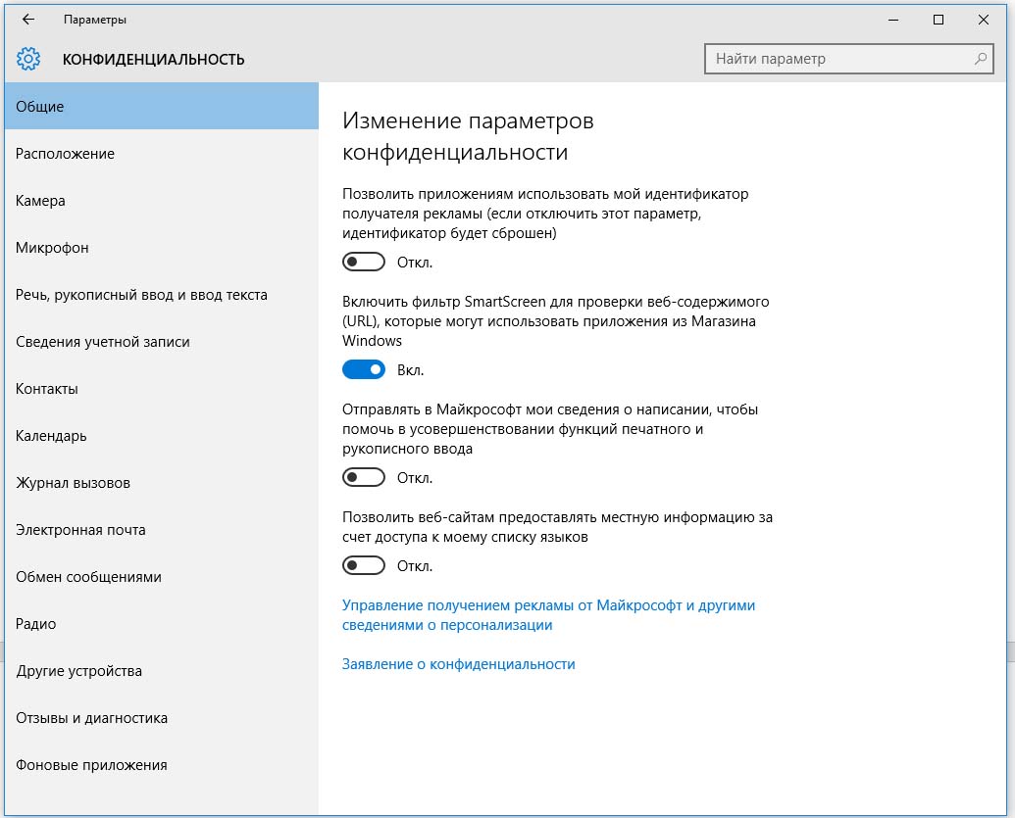Switch to Календарь privacy settings

tap(51, 436)
